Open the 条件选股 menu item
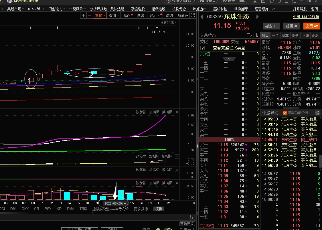This screenshot has width=322, height=230. 117,9
